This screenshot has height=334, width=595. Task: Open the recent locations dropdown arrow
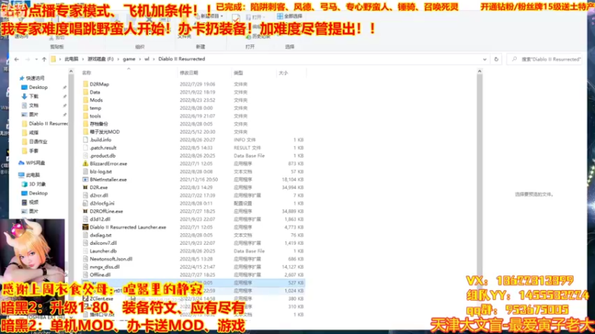click(36, 59)
